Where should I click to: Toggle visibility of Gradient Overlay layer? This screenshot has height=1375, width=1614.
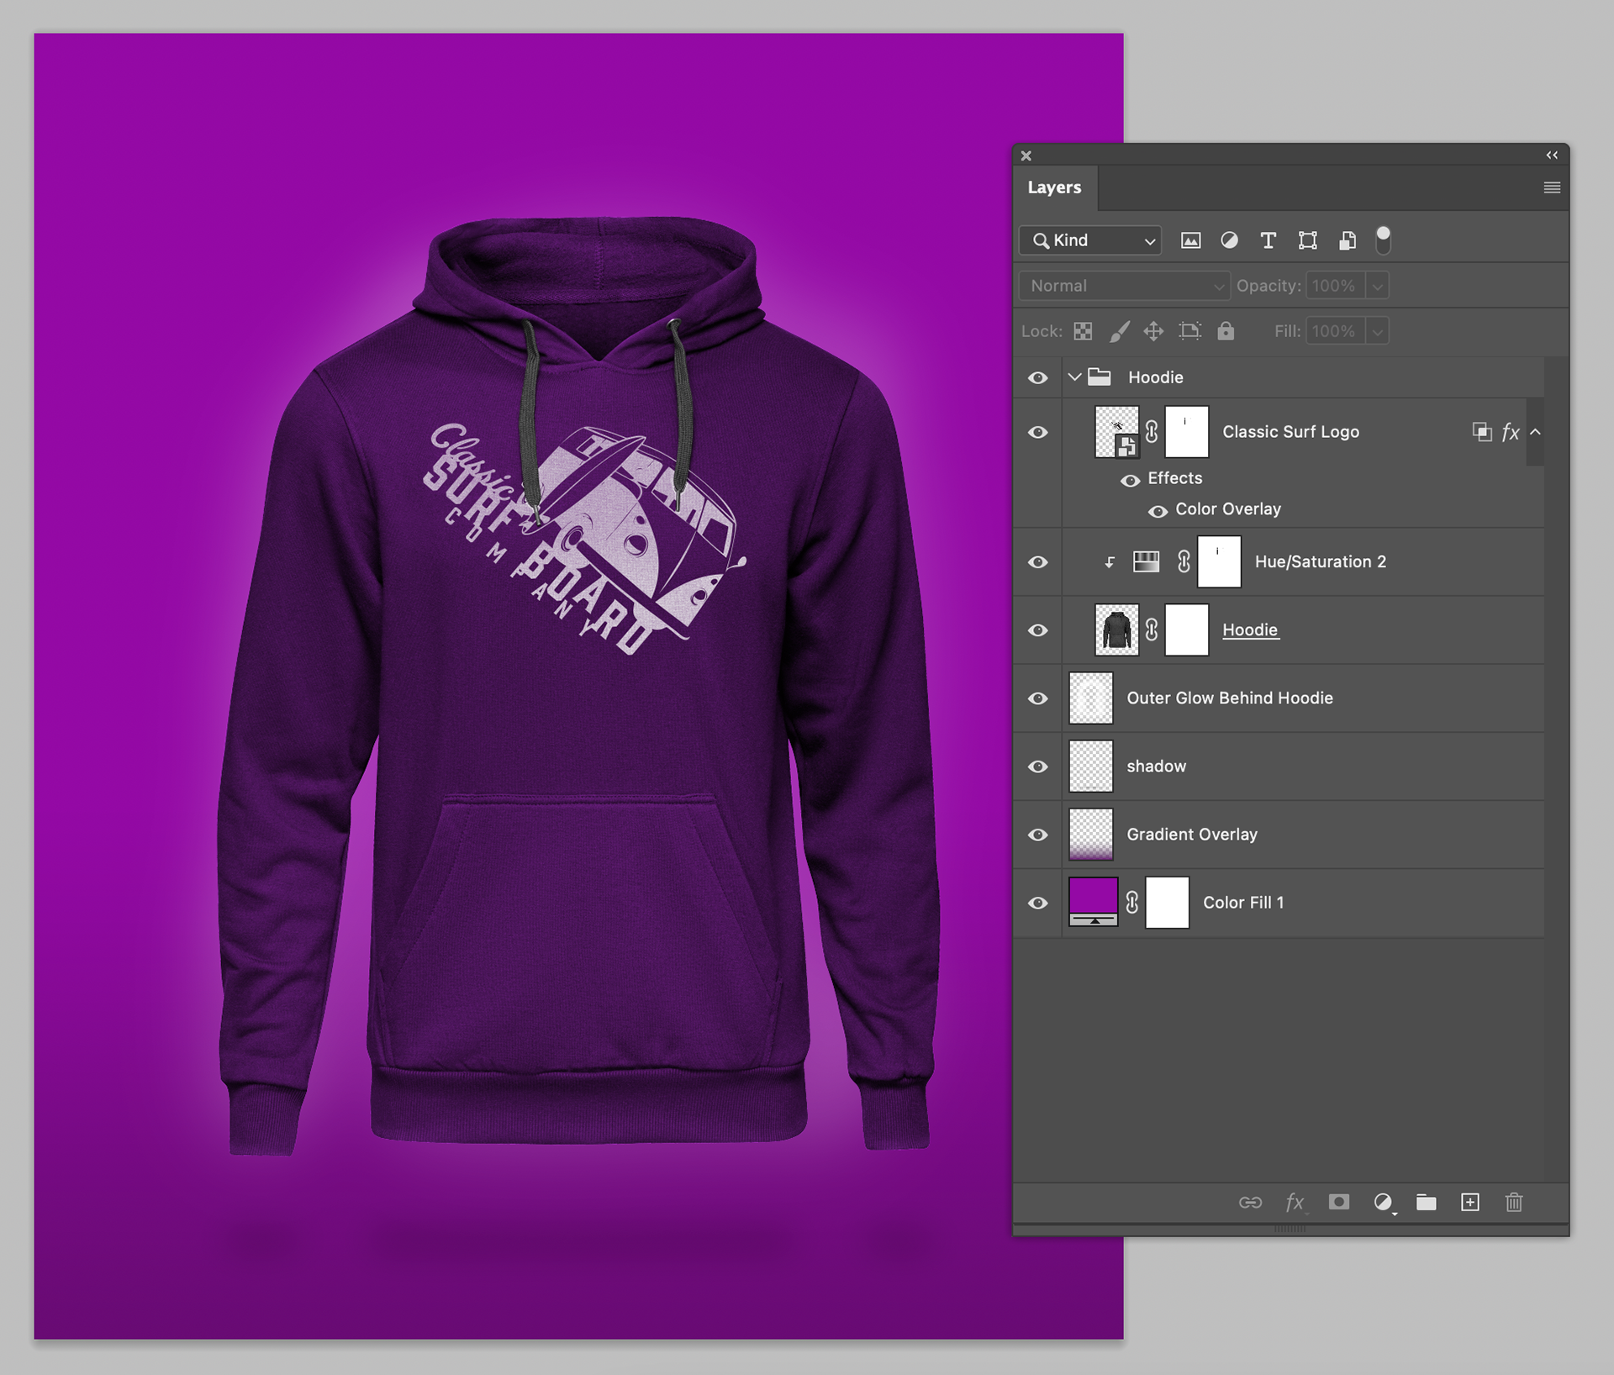tap(1038, 835)
